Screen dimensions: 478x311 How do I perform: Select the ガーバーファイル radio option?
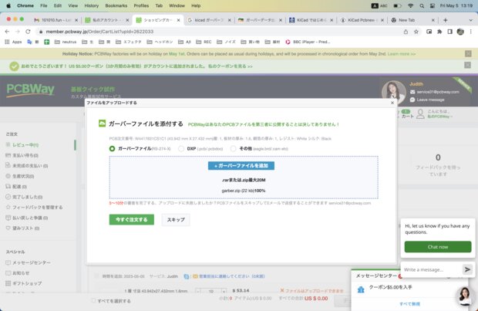tap(113, 149)
